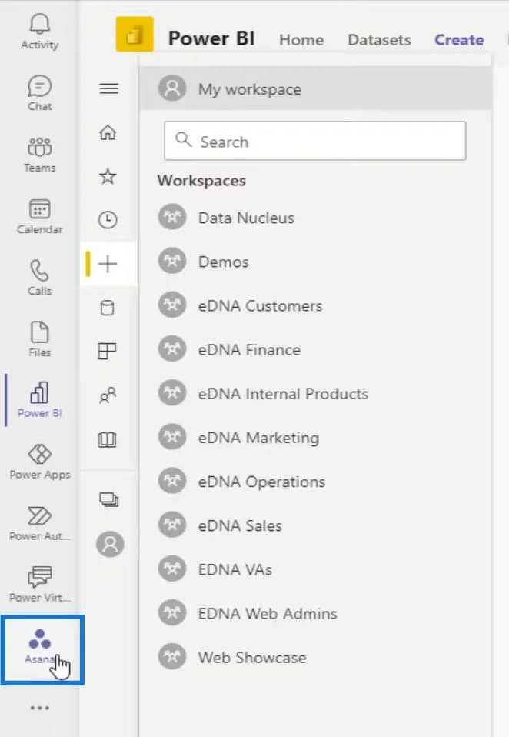Select the Power BI app icon

tap(39, 400)
